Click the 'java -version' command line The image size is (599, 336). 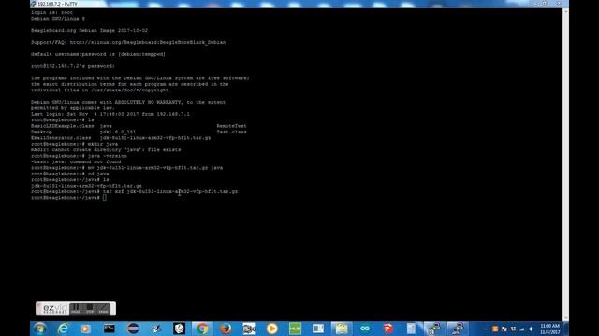click(x=79, y=156)
